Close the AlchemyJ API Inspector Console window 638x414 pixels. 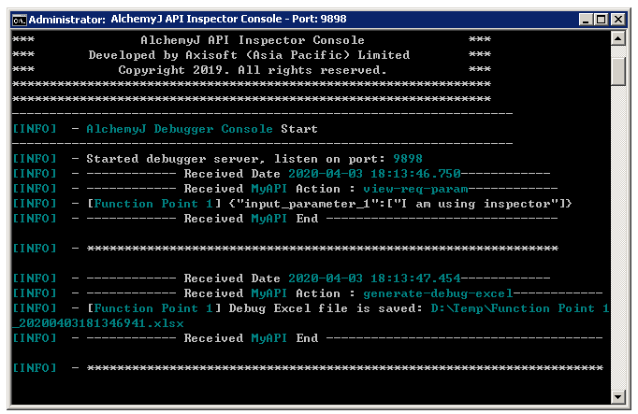pyautogui.click(x=617, y=20)
